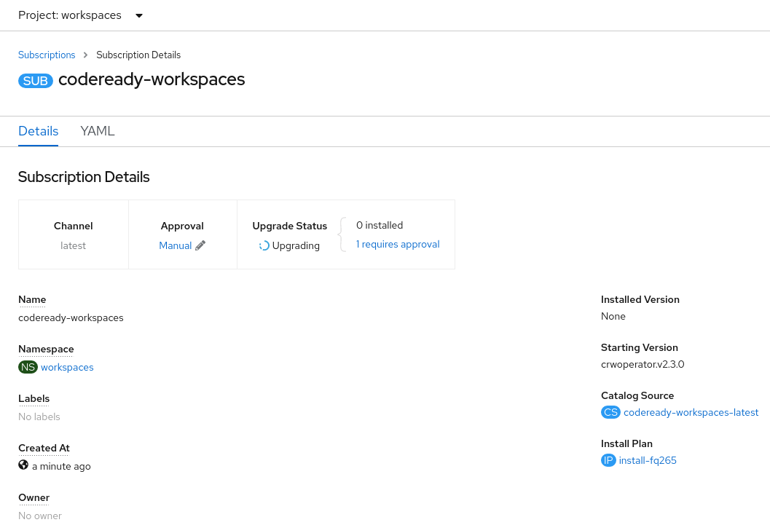This screenshot has height=525, width=770.
Task: Open the 1 requires approval link
Action: click(398, 245)
